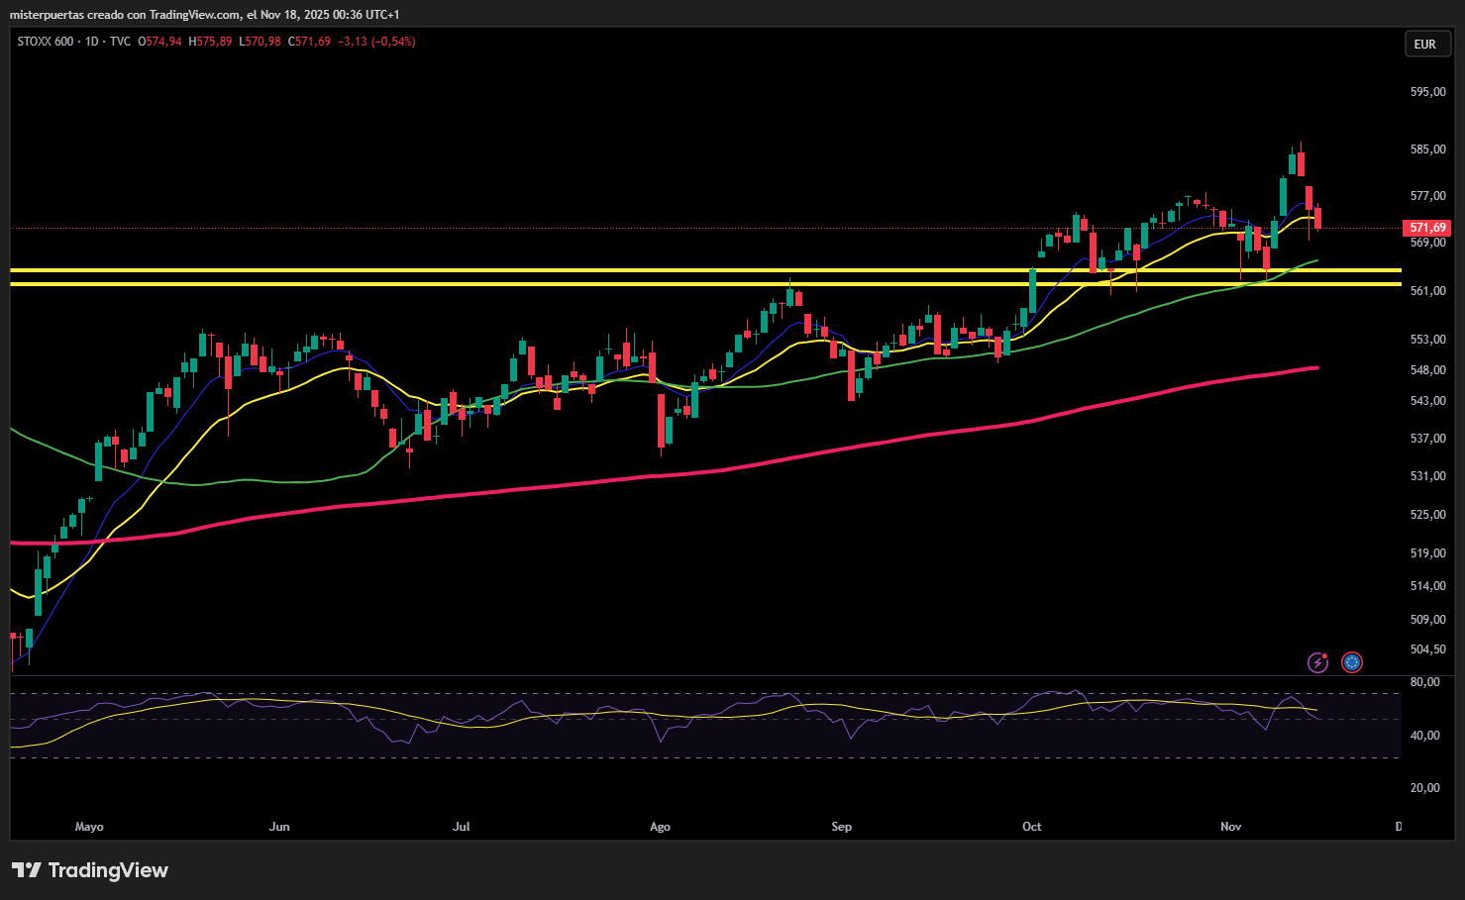Click the close value C571,69
This screenshot has width=1465, height=900.
point(309,42)
